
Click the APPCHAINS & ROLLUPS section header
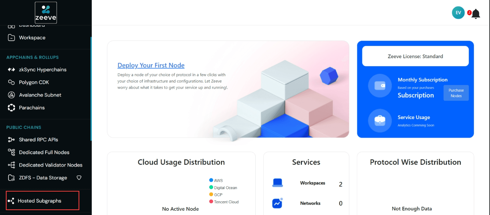click(x=32, y=57)
